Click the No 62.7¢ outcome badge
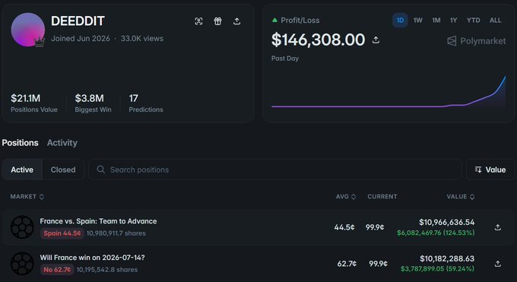The image size is (517, 282). tap(57, 270)
